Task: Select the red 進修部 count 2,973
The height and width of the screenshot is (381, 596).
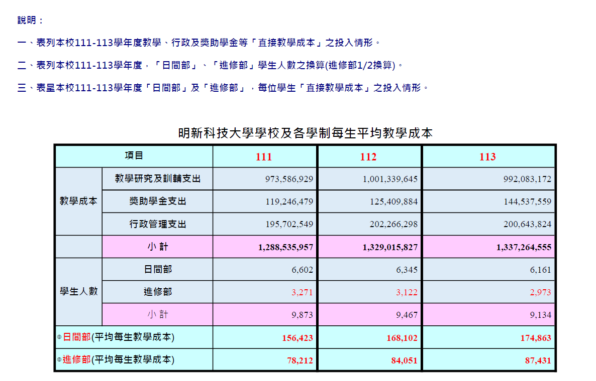Action: 540,292
